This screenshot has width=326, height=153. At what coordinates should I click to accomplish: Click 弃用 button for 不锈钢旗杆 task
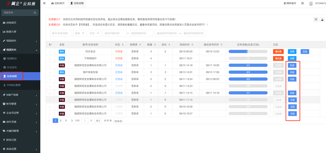292,59
